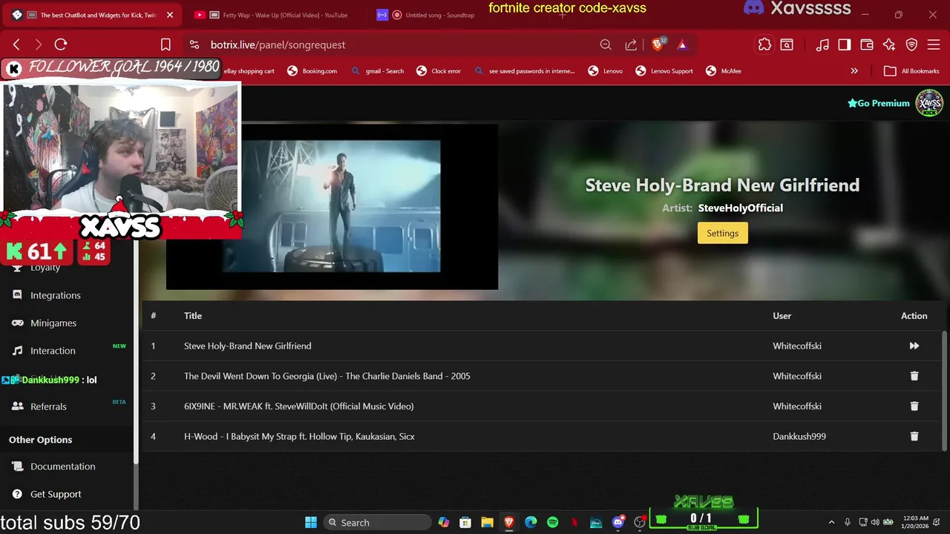Skip the Steve Holy song with the fast-forward icon
This screenshot has width=950, height=534.
(914, 346)
